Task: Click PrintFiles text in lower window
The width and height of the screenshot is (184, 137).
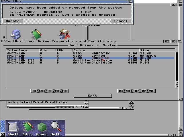Action: pos(56,102)
